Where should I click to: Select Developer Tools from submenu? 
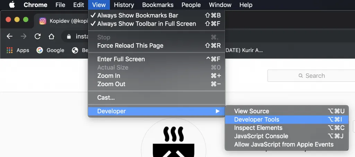(257, 119)
